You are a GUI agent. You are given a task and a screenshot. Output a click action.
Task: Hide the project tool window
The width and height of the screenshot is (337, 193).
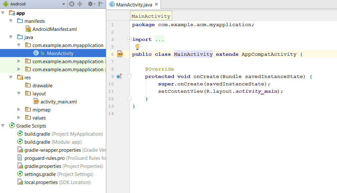coord(101,4)
